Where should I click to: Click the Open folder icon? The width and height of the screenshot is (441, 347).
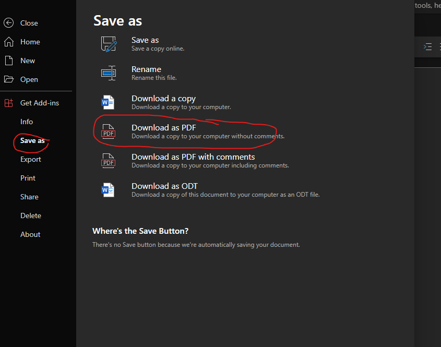9,79
